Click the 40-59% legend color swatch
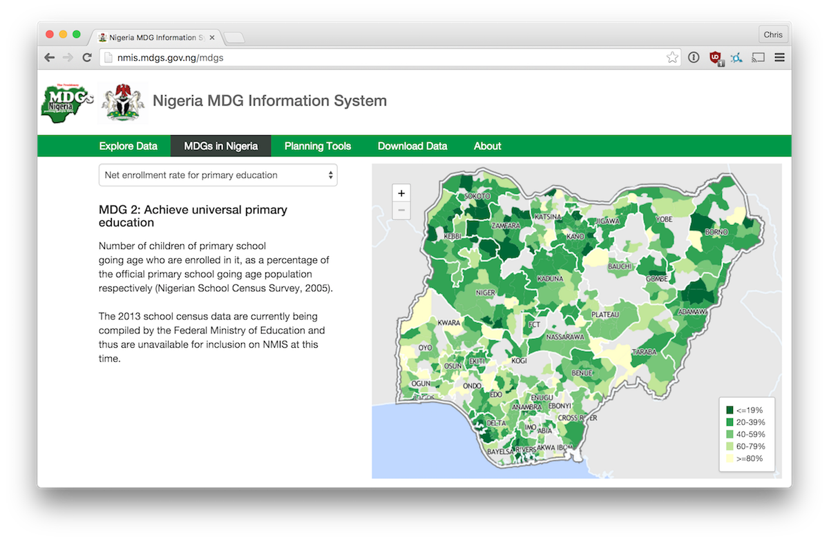Viewport: 829px width, 541px height. 730,434
